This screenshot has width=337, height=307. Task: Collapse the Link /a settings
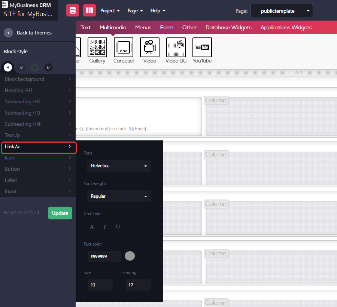tap(39, 148)
